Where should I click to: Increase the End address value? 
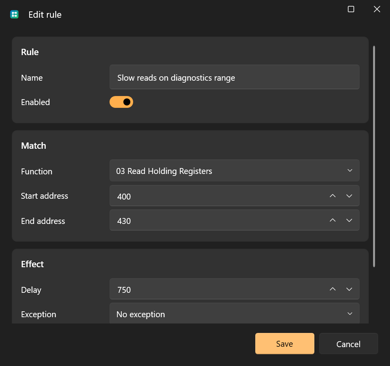click(x=332, y=220)
